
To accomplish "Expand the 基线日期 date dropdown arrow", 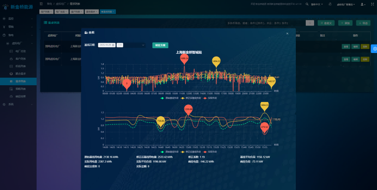I will 143,45.
